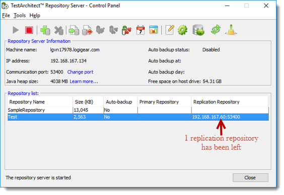Viewport: 284px width, 195px height.
Task: Click the Replication Repository column header
Action: [x=230, y=102]
